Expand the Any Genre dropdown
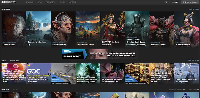This screenshot has height=98, width=200. 194,90
